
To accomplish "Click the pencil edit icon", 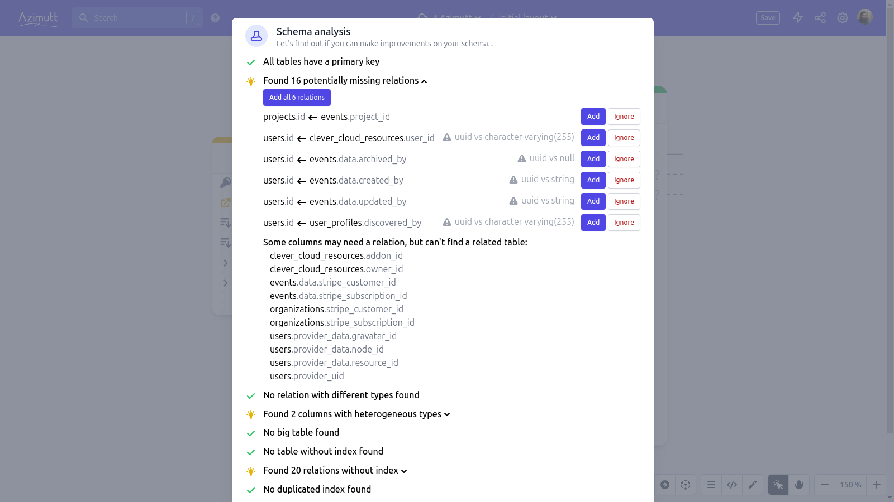I will (x=753, y=485).
